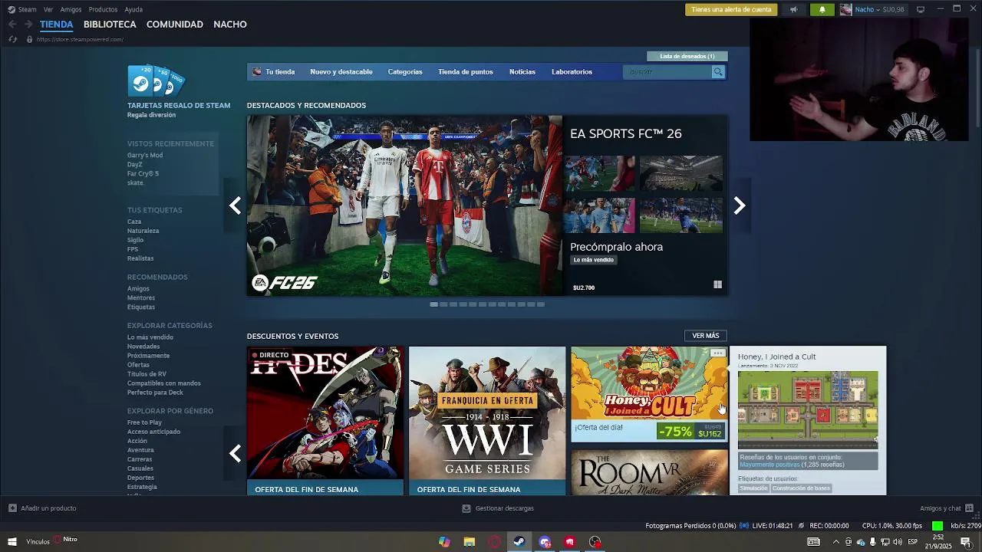The width and height of the screenshot is (982, 552).
Task: Browse the FPS tag
Action: coord(133,249)
